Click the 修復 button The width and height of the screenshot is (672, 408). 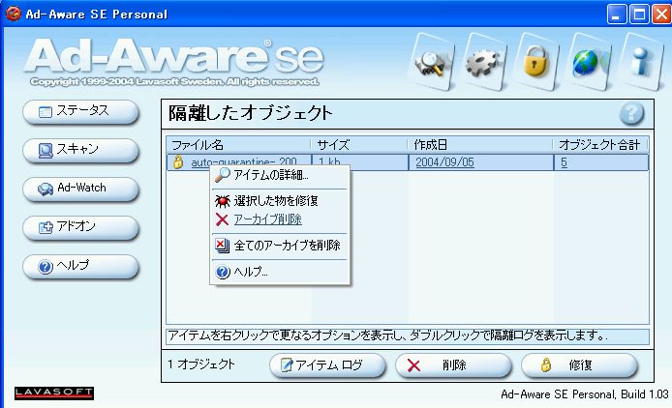coord(579,365)
